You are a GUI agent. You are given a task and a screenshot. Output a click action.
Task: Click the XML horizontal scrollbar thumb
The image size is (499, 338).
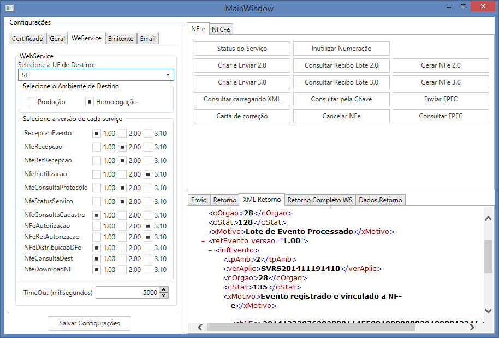[311, 327]
